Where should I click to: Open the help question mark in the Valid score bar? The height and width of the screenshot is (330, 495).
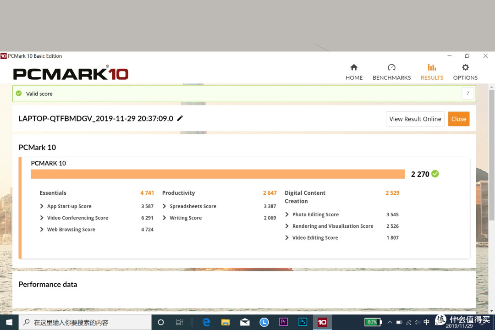(468, 93)
